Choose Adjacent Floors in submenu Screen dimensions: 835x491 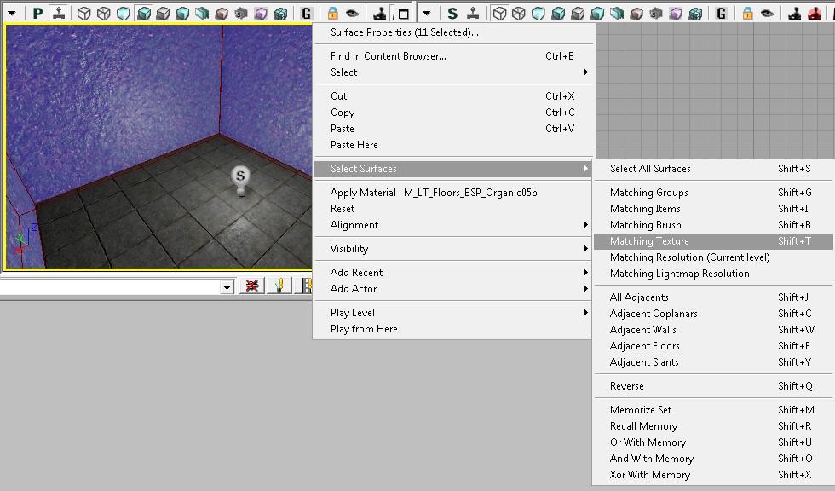713,346
